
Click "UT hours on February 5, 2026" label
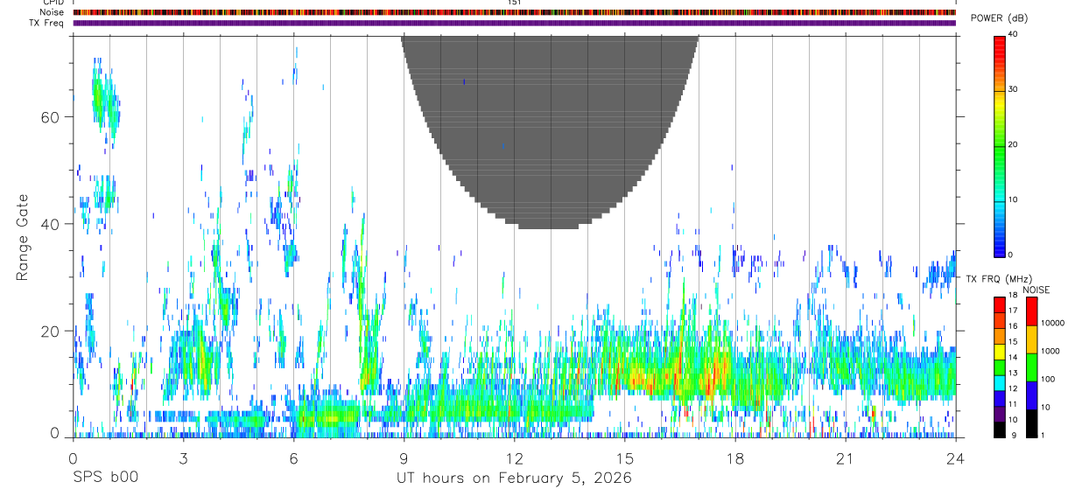[x=514, y=478]
